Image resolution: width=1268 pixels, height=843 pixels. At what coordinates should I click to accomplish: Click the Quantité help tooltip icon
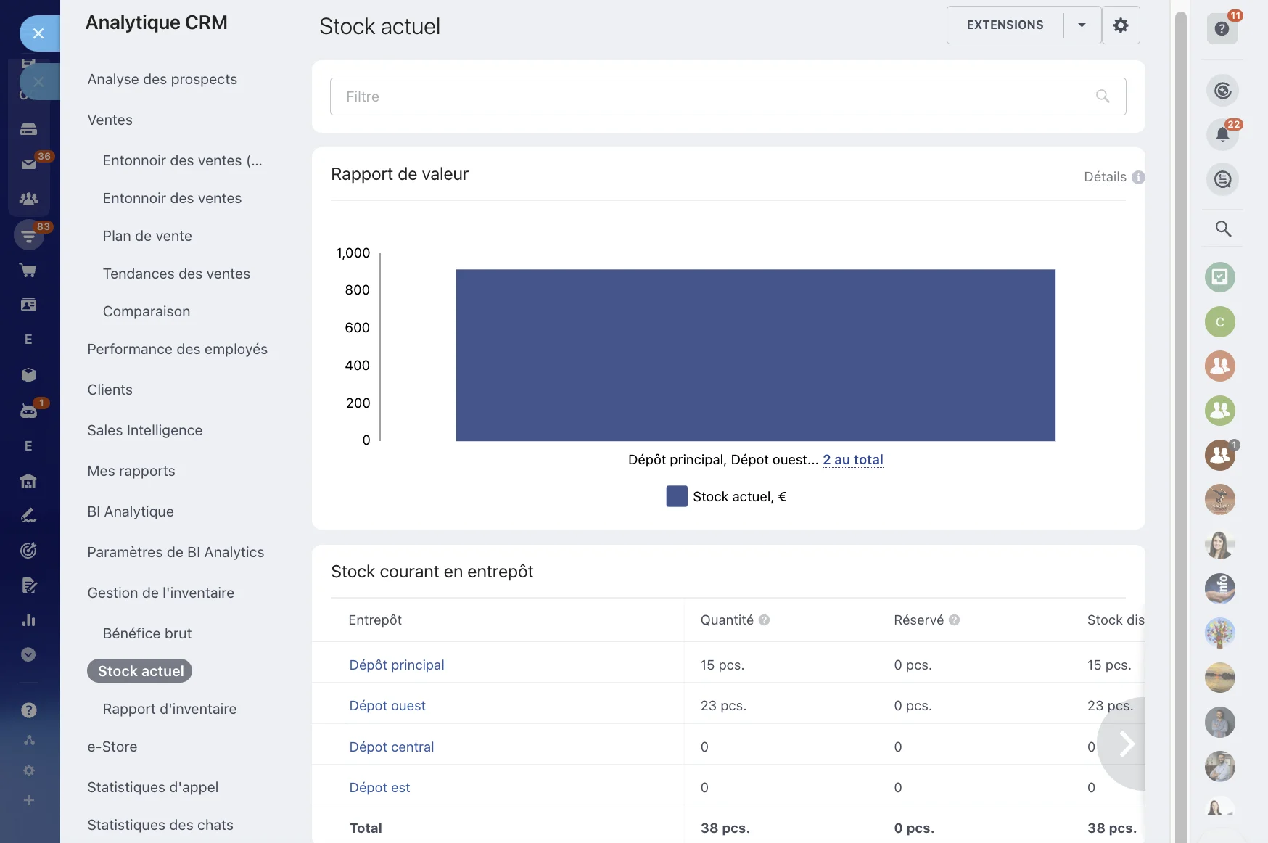[x=764, y=620]
